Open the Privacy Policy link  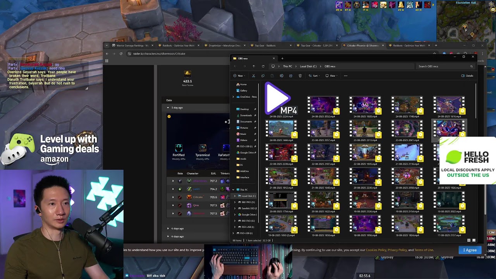tap(397, 250)
